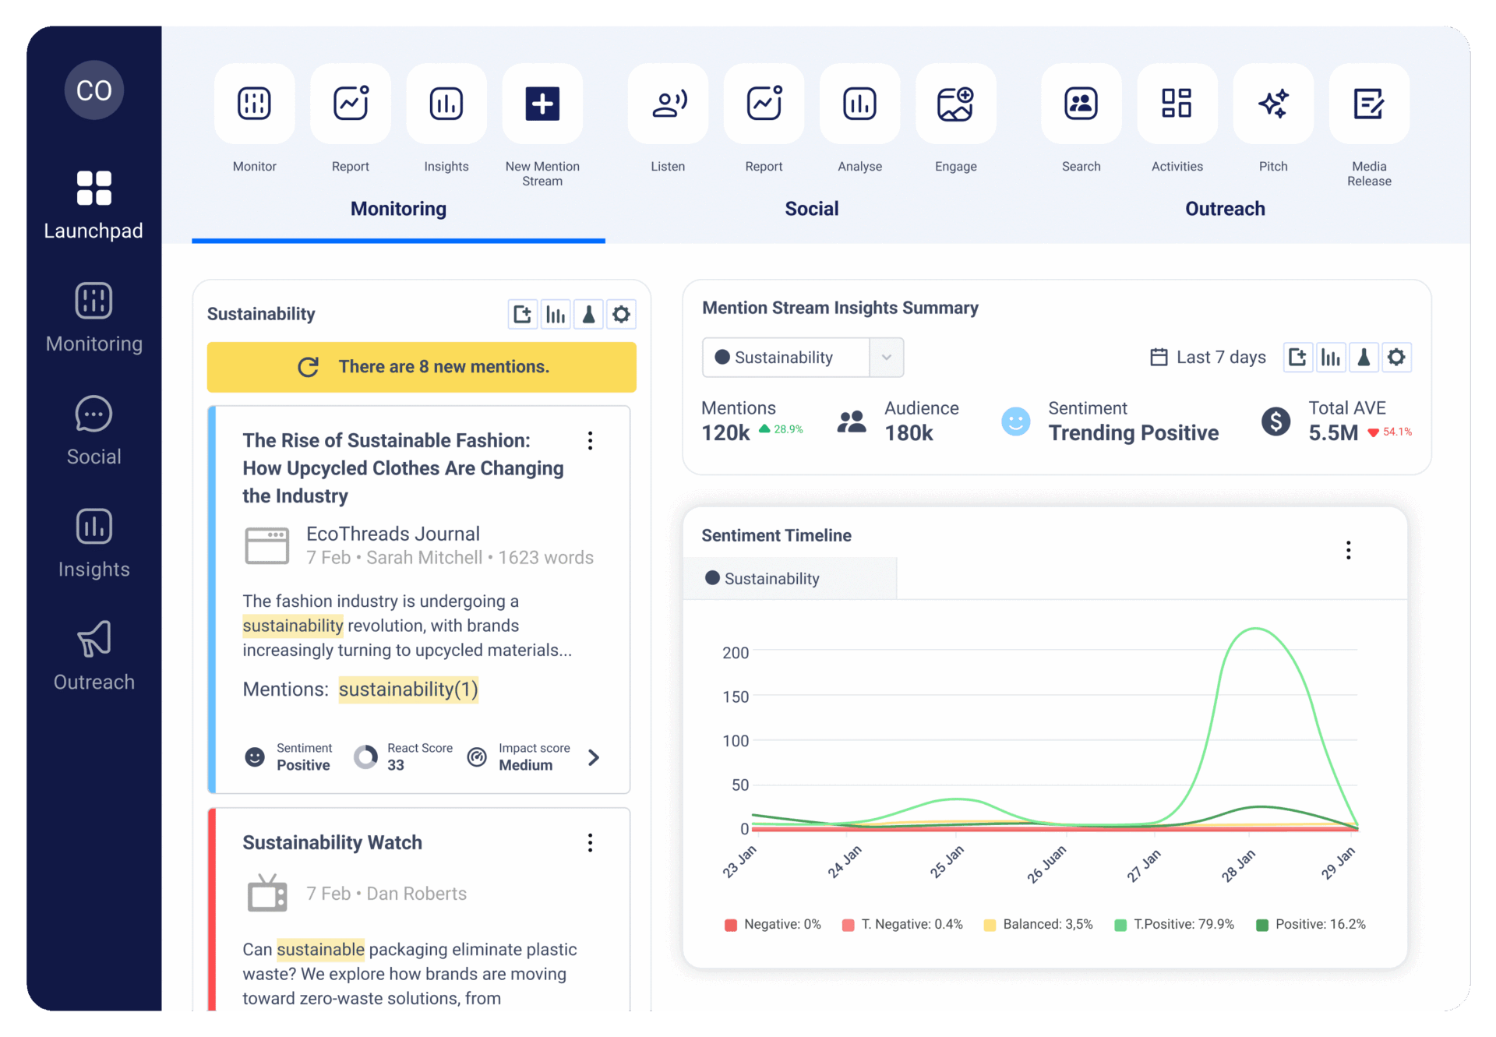Select the Listen icon under Social
The image size is (1496, 1037).
[668, 104]
